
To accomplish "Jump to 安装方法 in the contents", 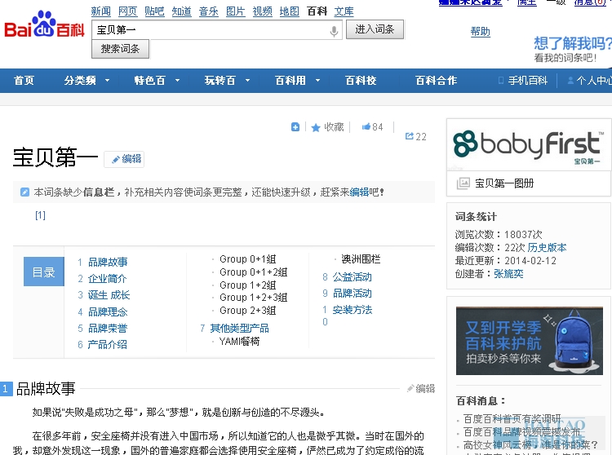I will coord(353,310).
